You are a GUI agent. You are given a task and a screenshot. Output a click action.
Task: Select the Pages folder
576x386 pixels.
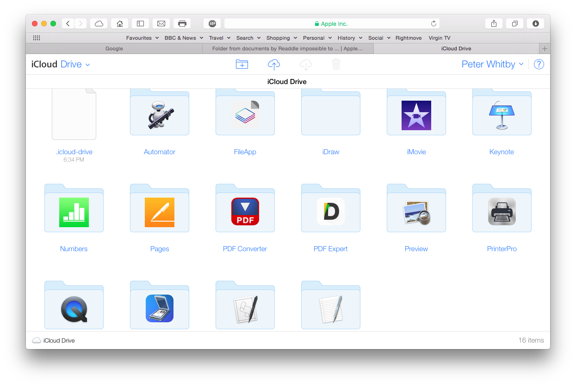[160, 208]
